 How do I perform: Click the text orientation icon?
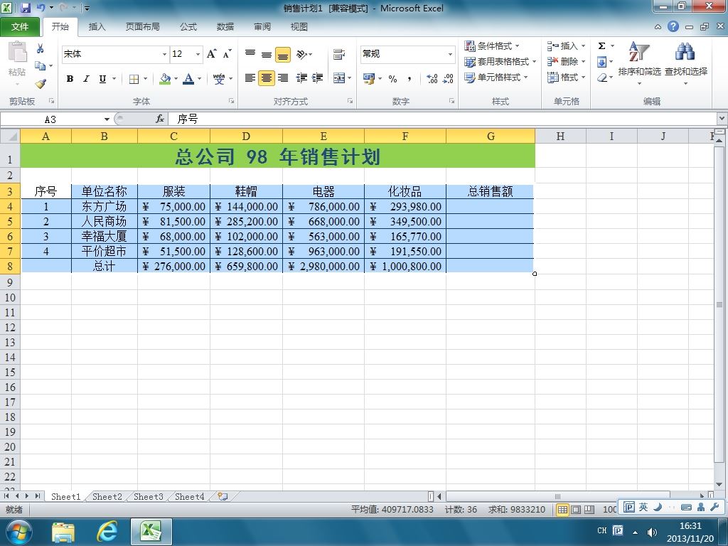301,54
